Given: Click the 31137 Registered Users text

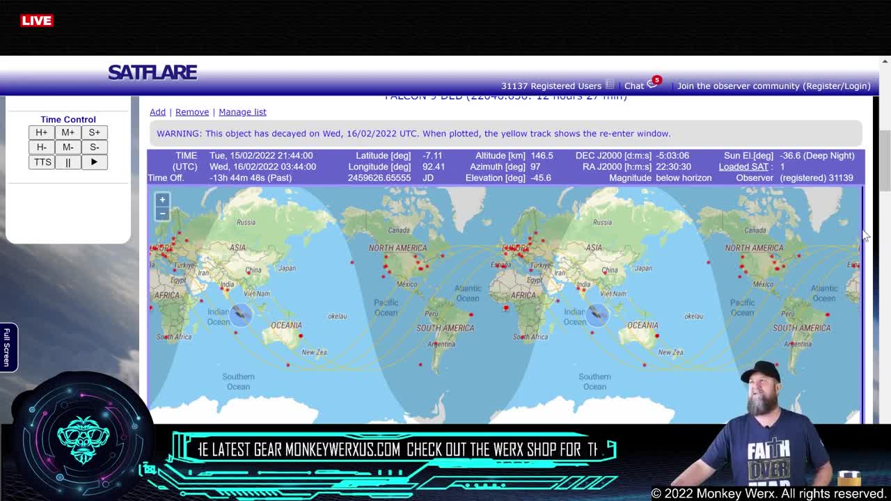Looking at the screenshot, I should point(551,86).
